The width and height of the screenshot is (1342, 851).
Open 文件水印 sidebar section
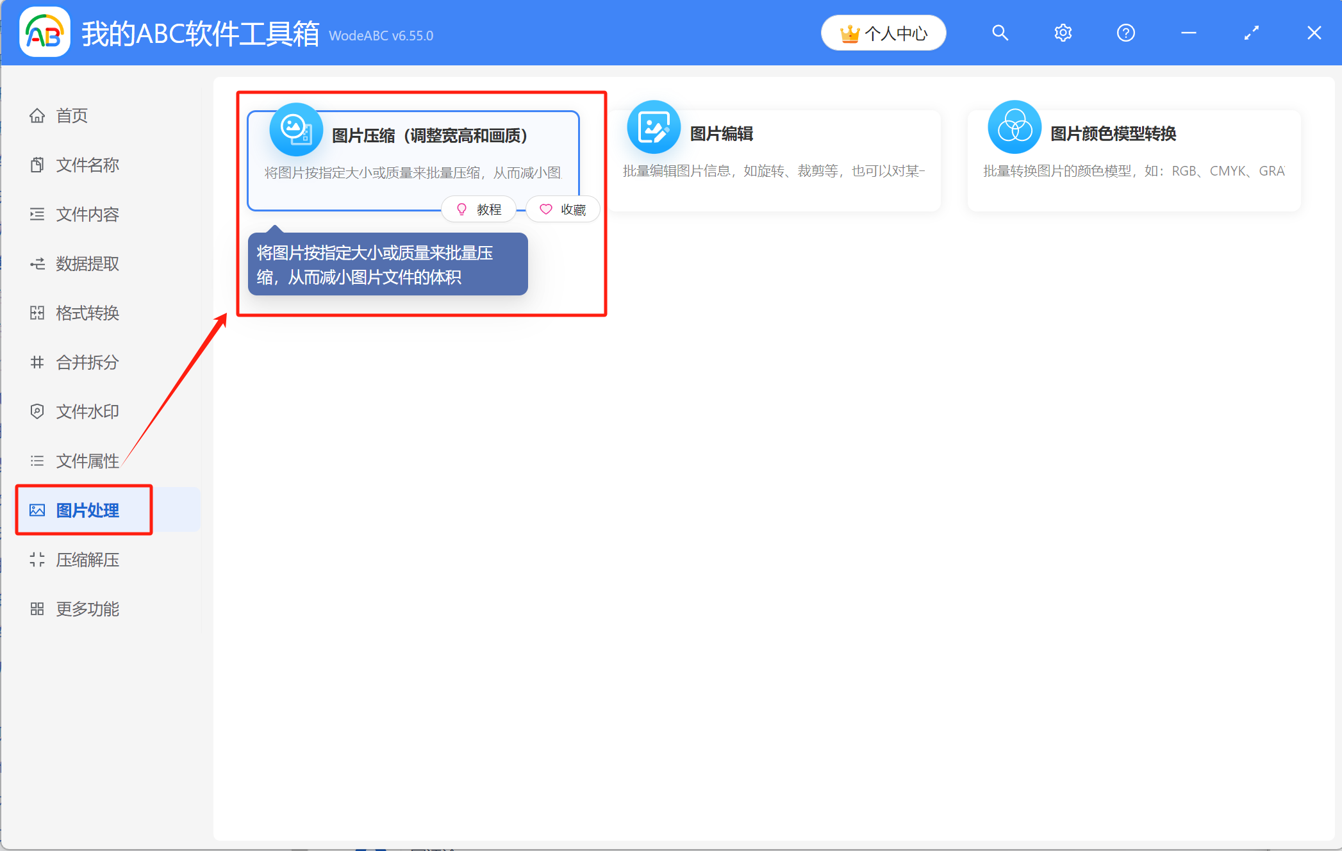tap(87, 411)
